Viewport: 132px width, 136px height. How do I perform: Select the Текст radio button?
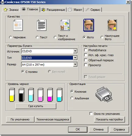(37, 37)
